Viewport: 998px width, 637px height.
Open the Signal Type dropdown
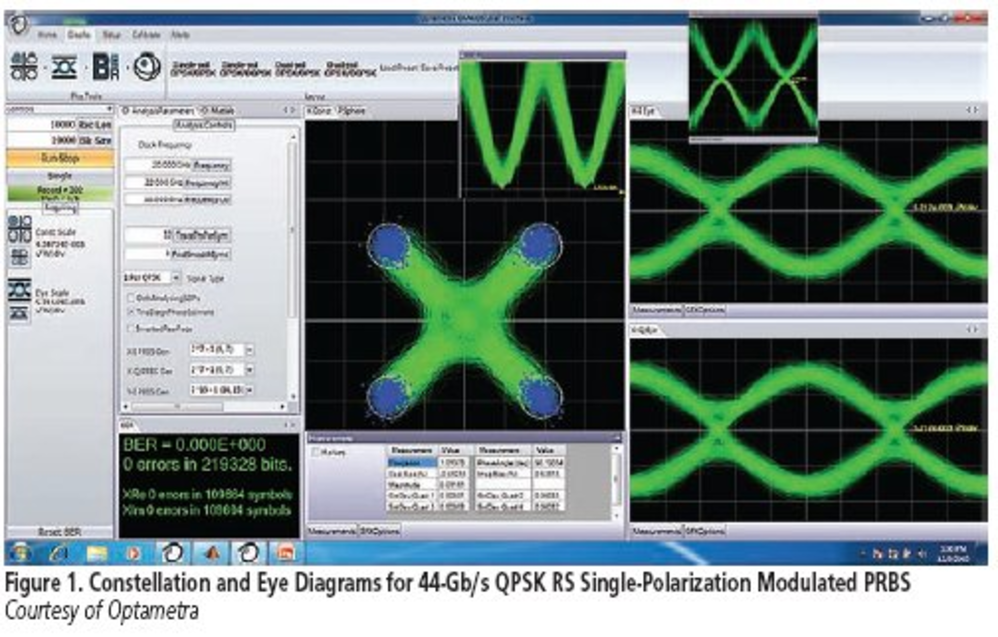(176, 278)
